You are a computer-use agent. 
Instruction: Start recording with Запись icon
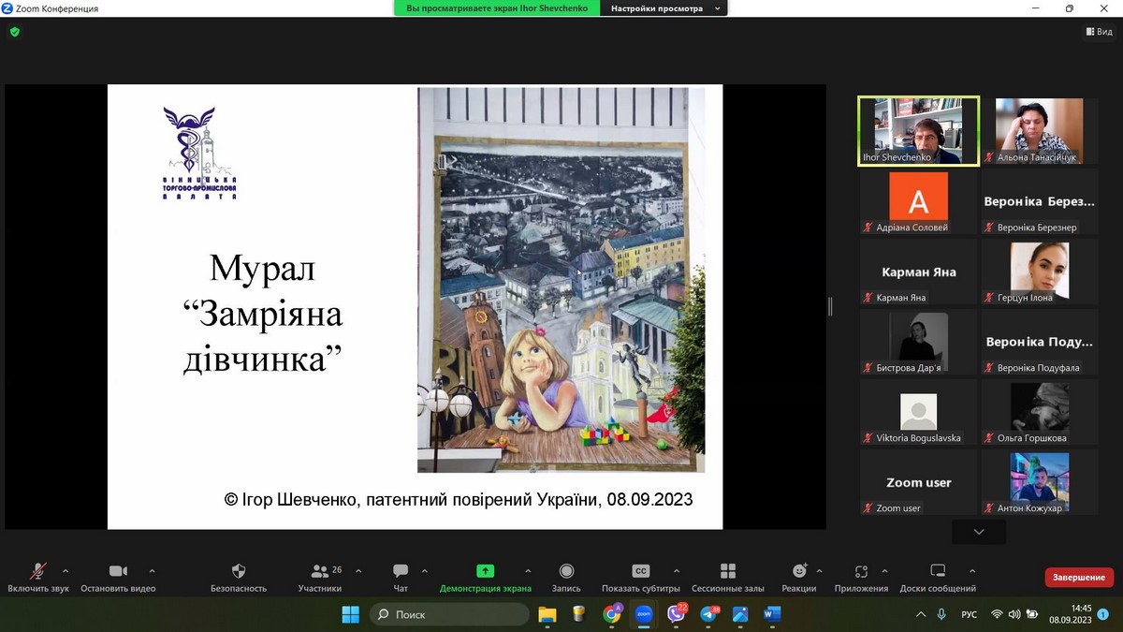pyautogui.click(x=566, y=572)
